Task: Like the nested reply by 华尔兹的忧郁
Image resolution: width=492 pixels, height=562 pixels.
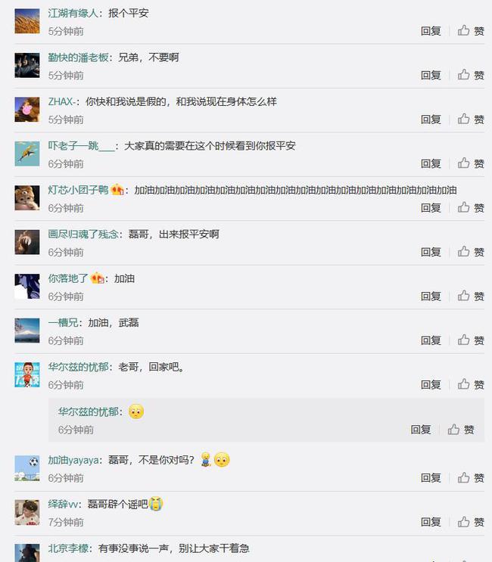Action: coord(461,430)
